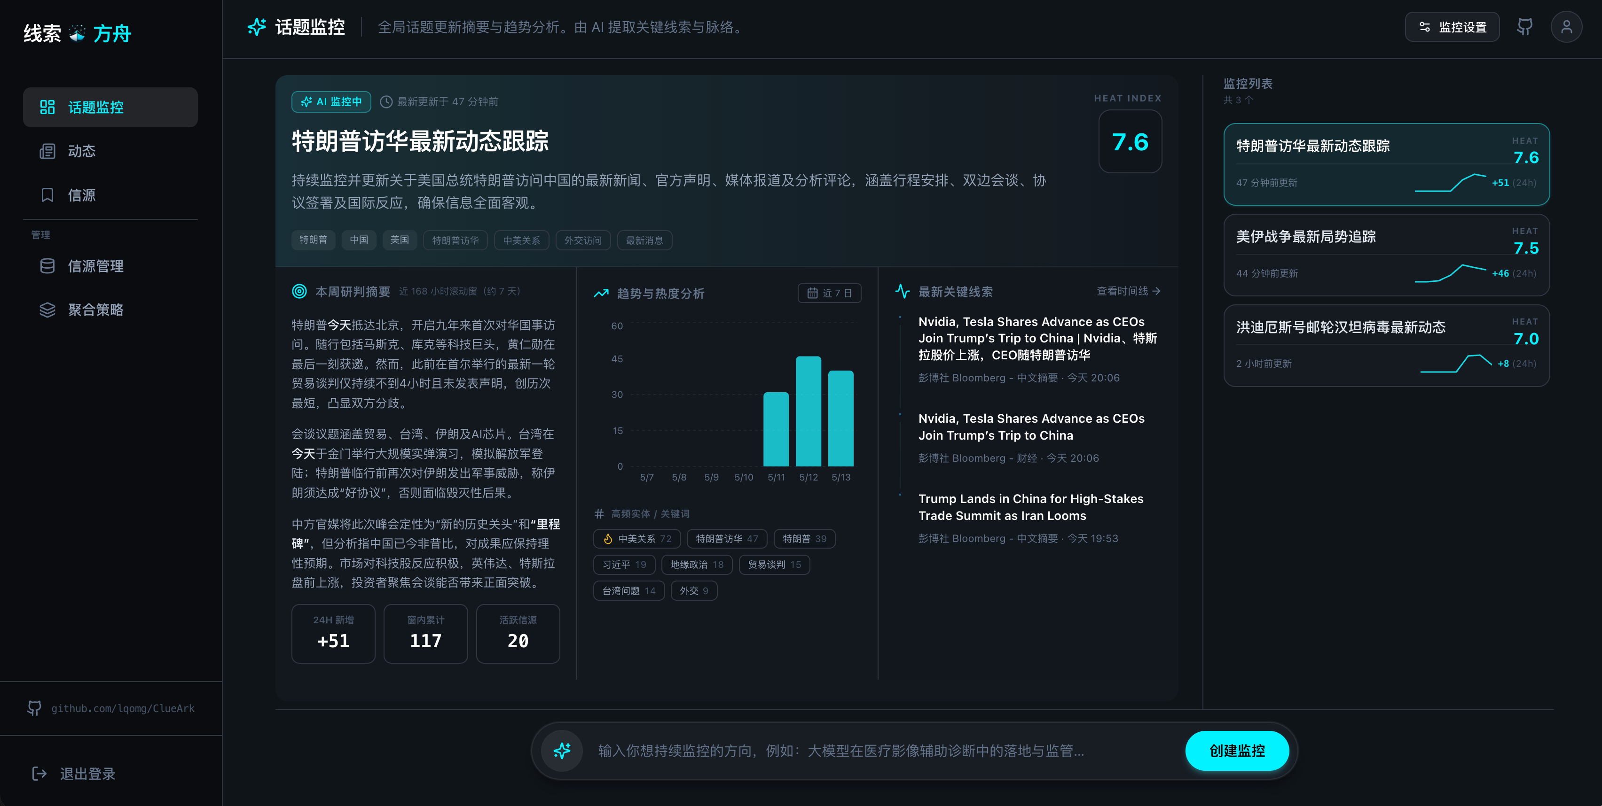Image resolution: width=1602 pixels, height=806 pixels.
Task: Click the 美国 topic tag
Action: click(399, 240)
